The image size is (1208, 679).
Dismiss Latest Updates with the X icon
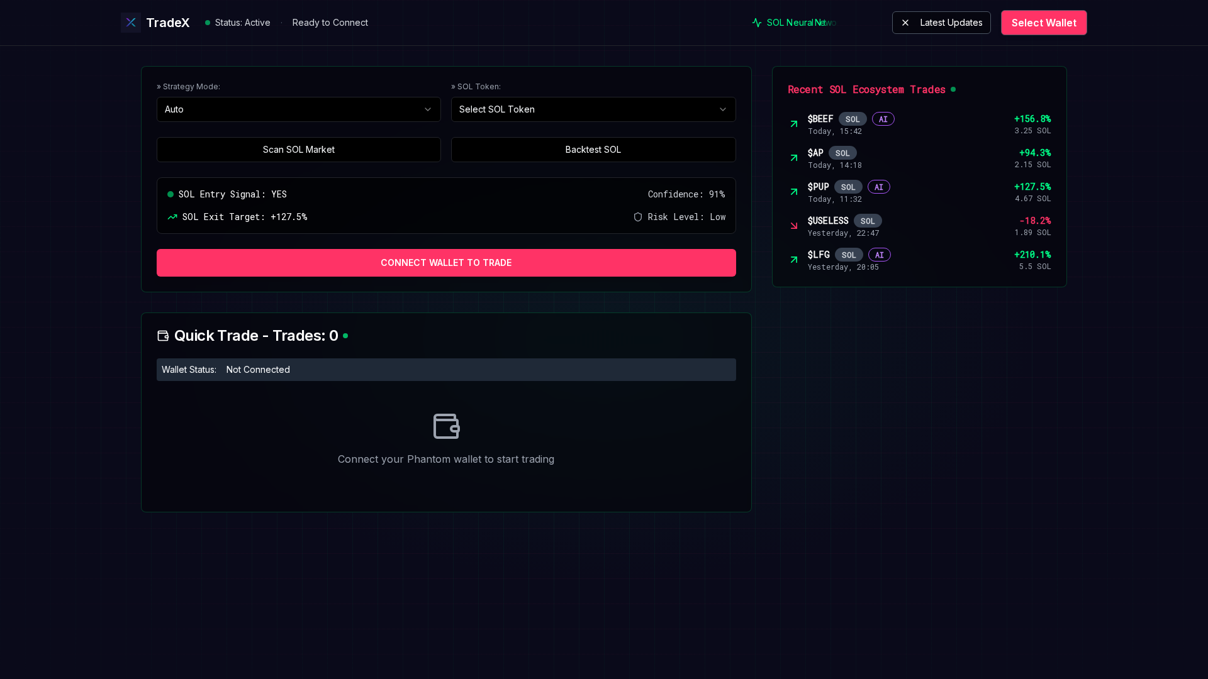(905, 23)
